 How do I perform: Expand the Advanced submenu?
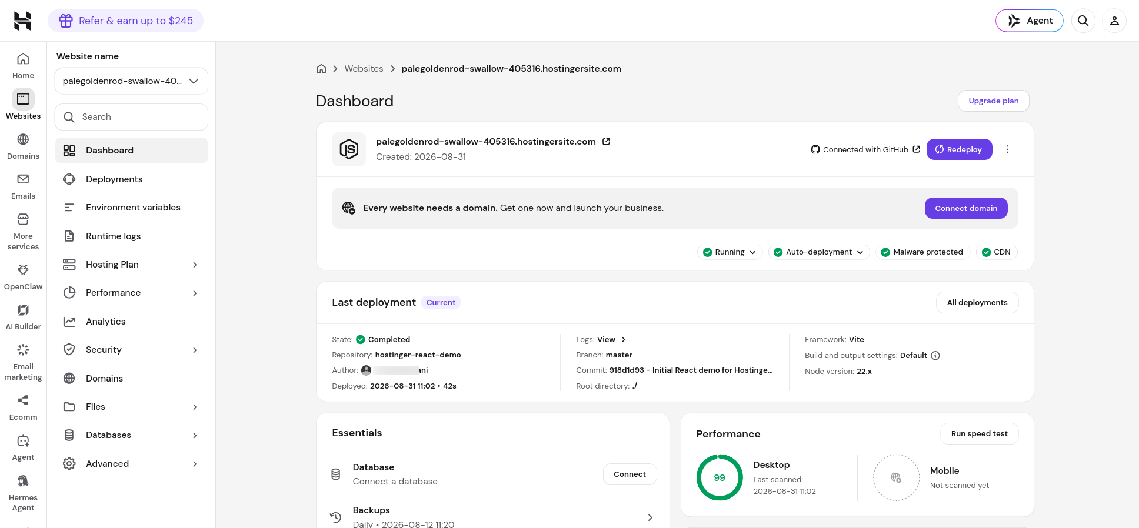(195, 464)
